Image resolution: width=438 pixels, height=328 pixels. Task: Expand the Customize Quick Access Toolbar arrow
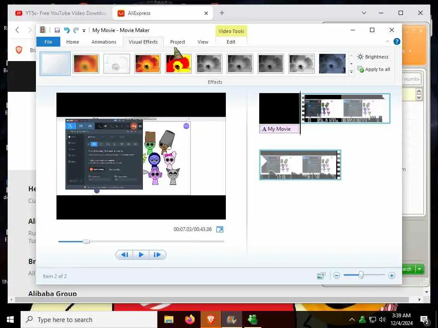(84, 31)
